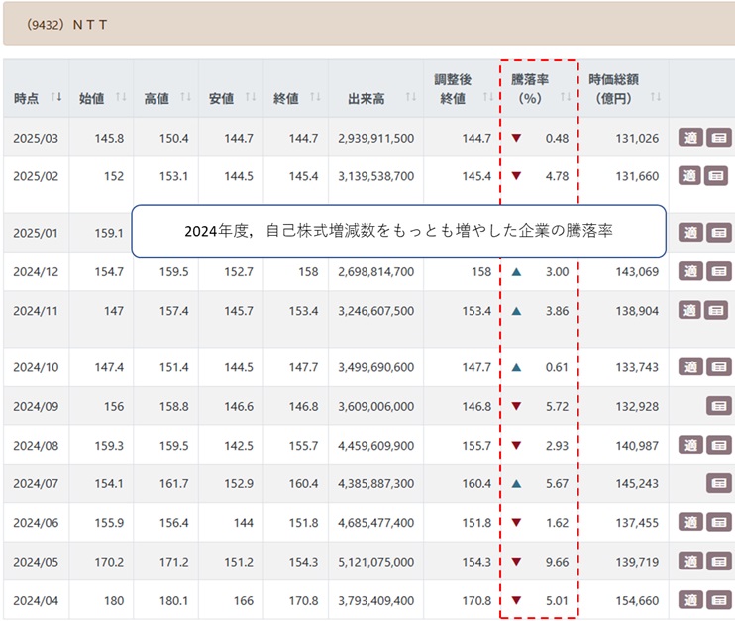Viewport: 735px width, 621px height.
Task: Open table icon in the 2024/09 row
Action: point(718,406)
